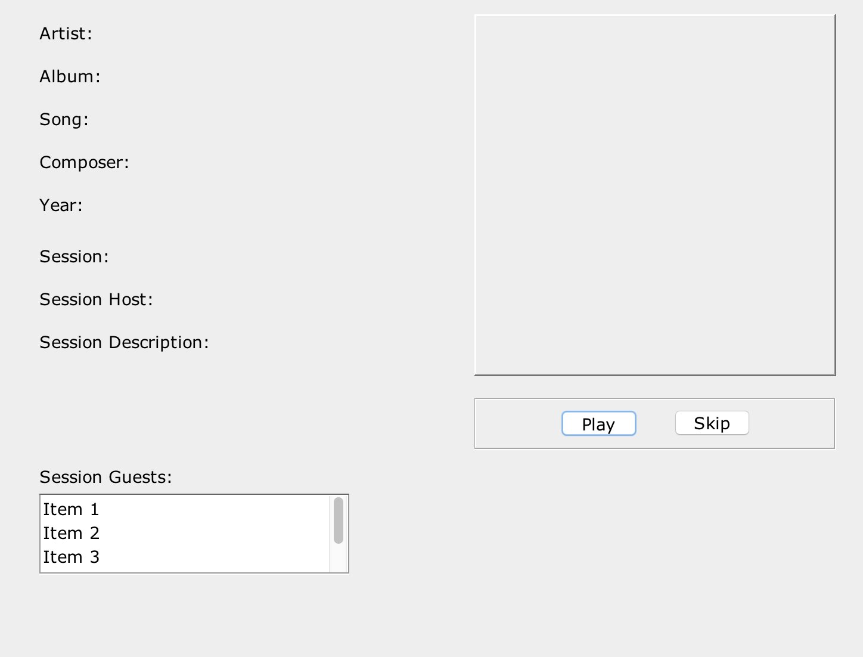The width and height of the screenshot is (863, 657).
Task: Click the Session Guests list scrollbar thumb
Action: click(x=339, y=520)
